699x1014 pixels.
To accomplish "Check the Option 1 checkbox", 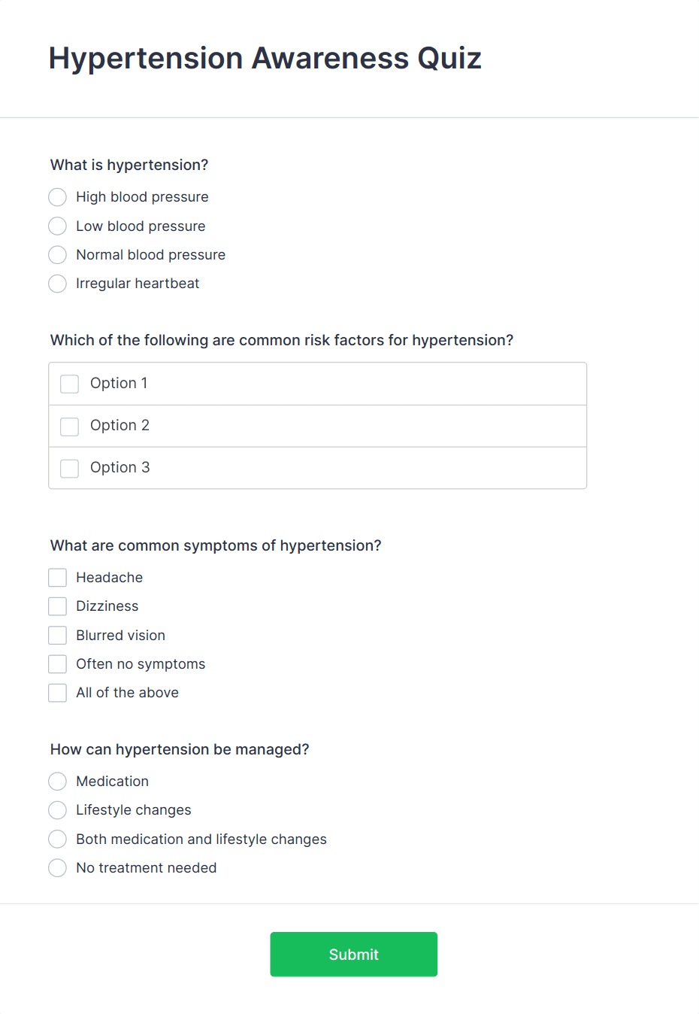I will pos(70,384).
